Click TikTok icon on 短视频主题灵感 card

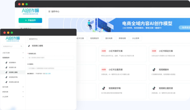(154, 88)
